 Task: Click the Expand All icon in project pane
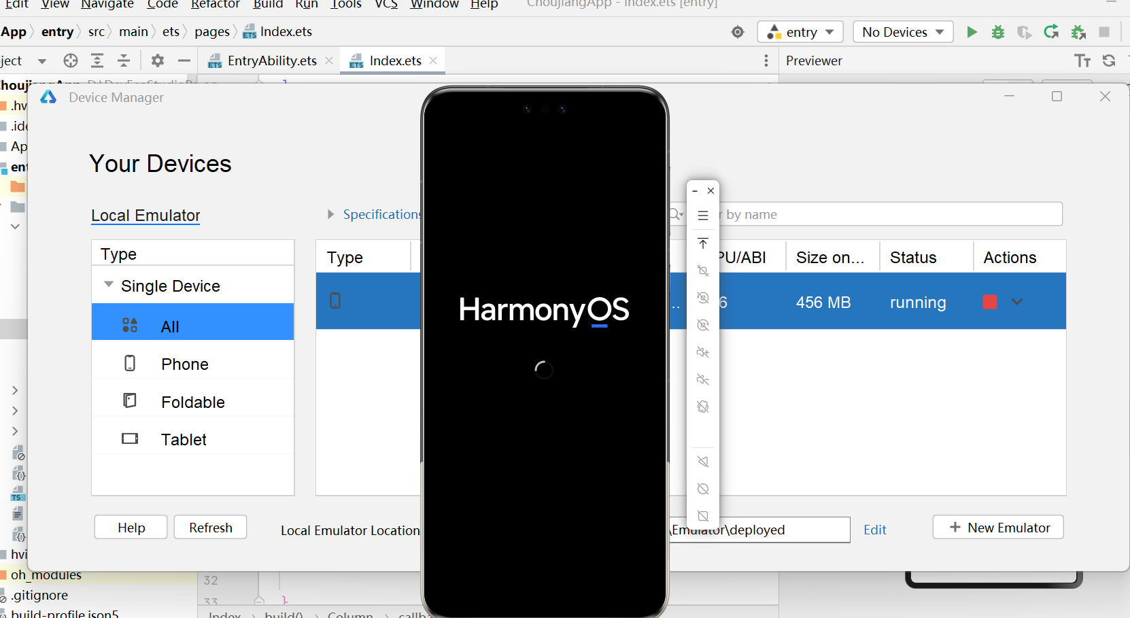click(97, 61)
